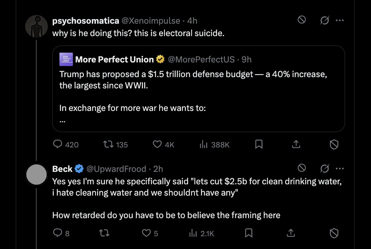Image resolution: width=371 pixels, height=249 pixels.
Task: Open the @MorePerfectUS handle in quote
Action: (x=201, y=59)
